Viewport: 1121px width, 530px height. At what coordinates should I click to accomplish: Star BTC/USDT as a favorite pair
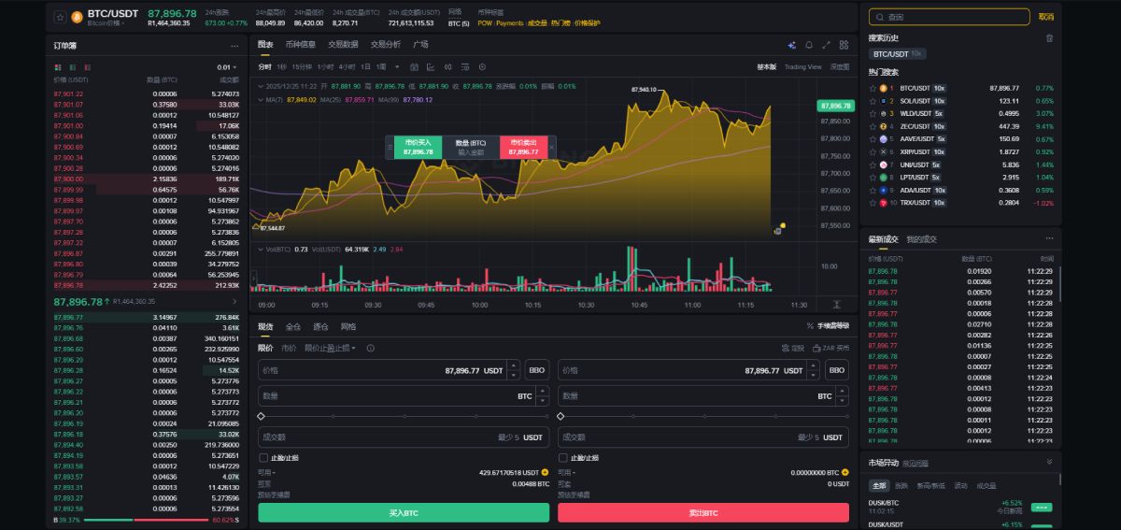coord(60,17)
